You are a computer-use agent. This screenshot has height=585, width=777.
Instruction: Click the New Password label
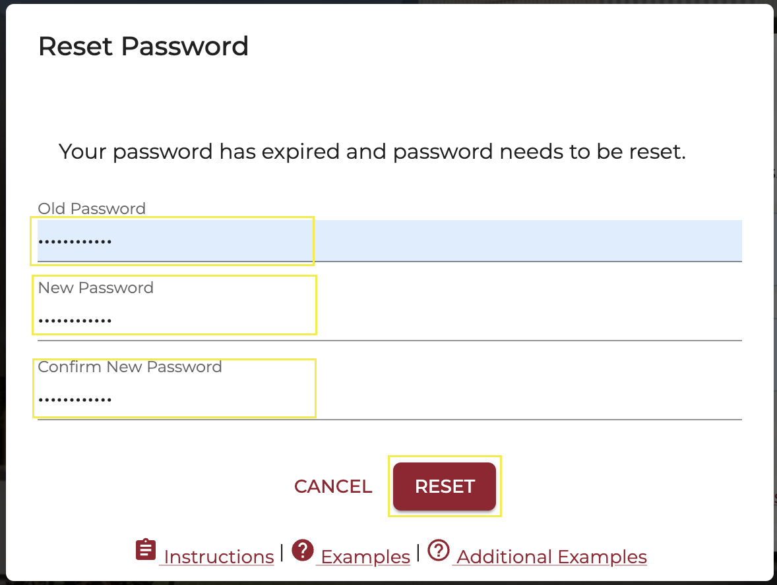coord(96,288)
